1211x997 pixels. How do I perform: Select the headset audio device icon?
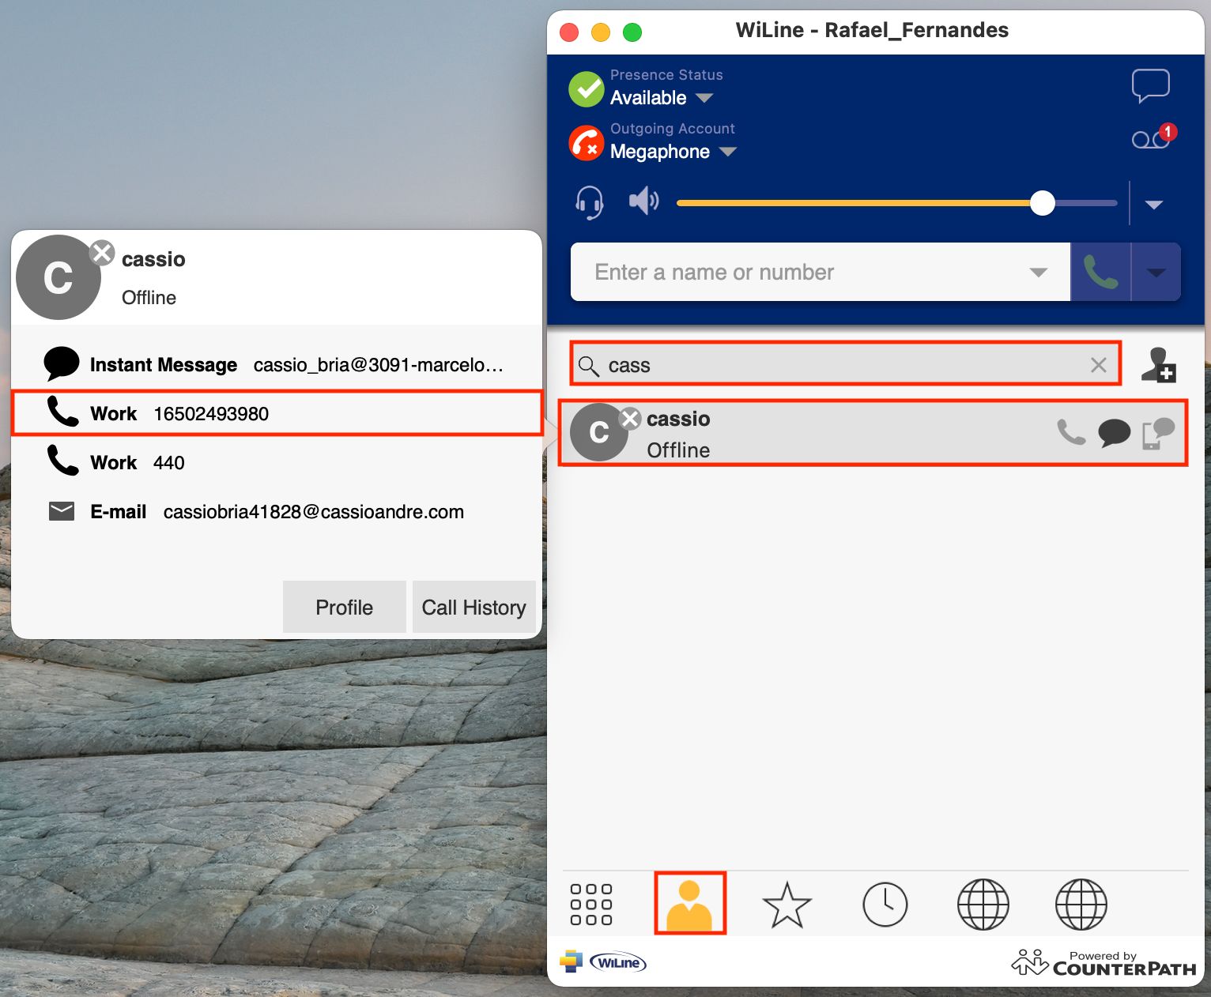click(588, 201)
